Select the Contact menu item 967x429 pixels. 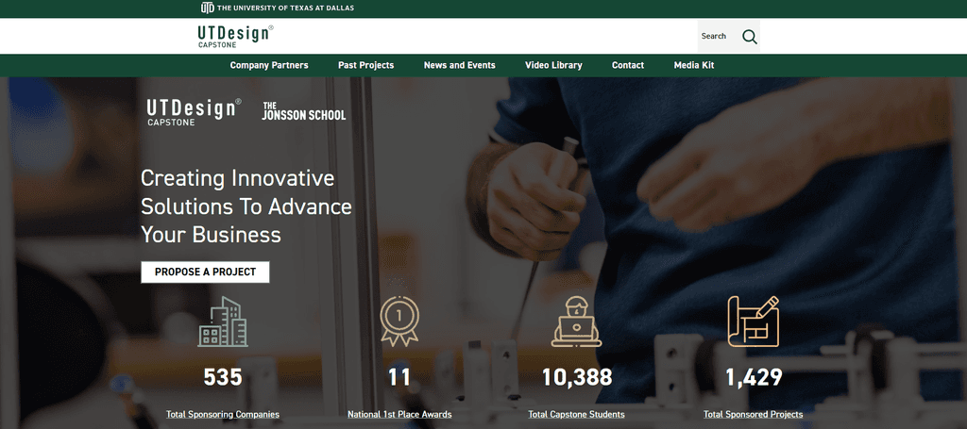click(x=628, y=65)
